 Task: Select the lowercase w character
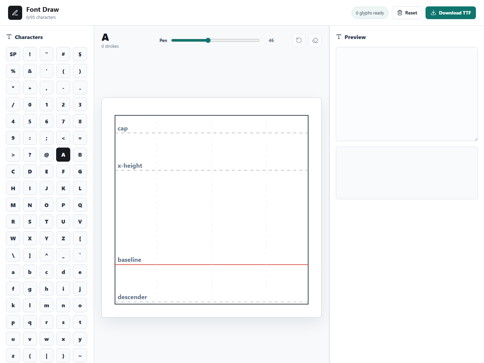[x=46, y=339]
